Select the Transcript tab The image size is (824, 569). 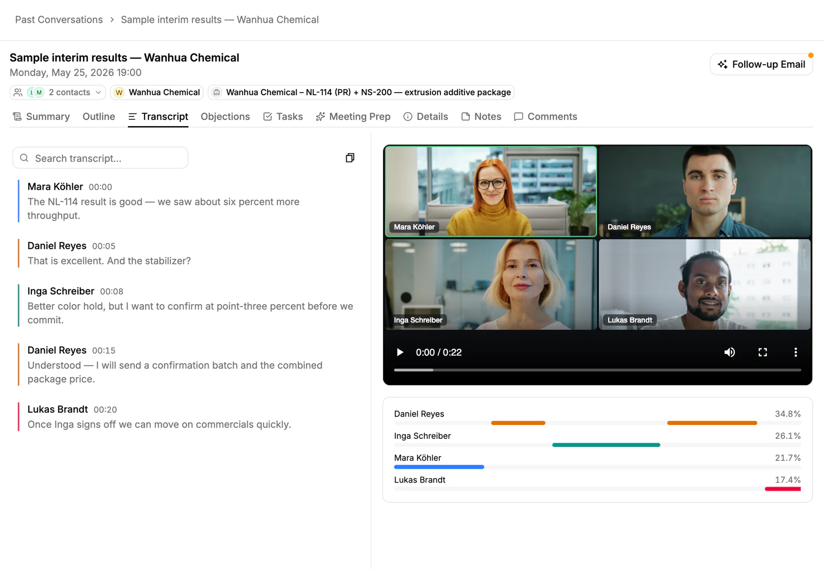click(x=158, y=117)
